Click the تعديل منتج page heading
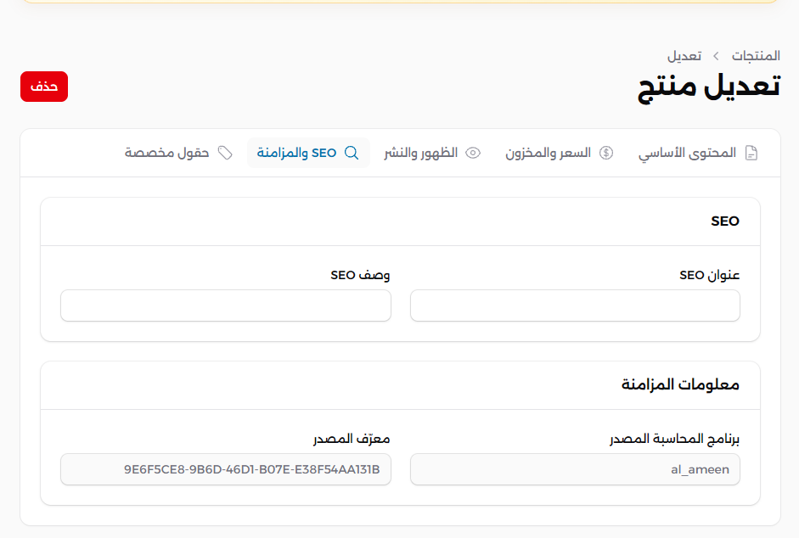This screenshot has width=799, height=538. point(709,87)
